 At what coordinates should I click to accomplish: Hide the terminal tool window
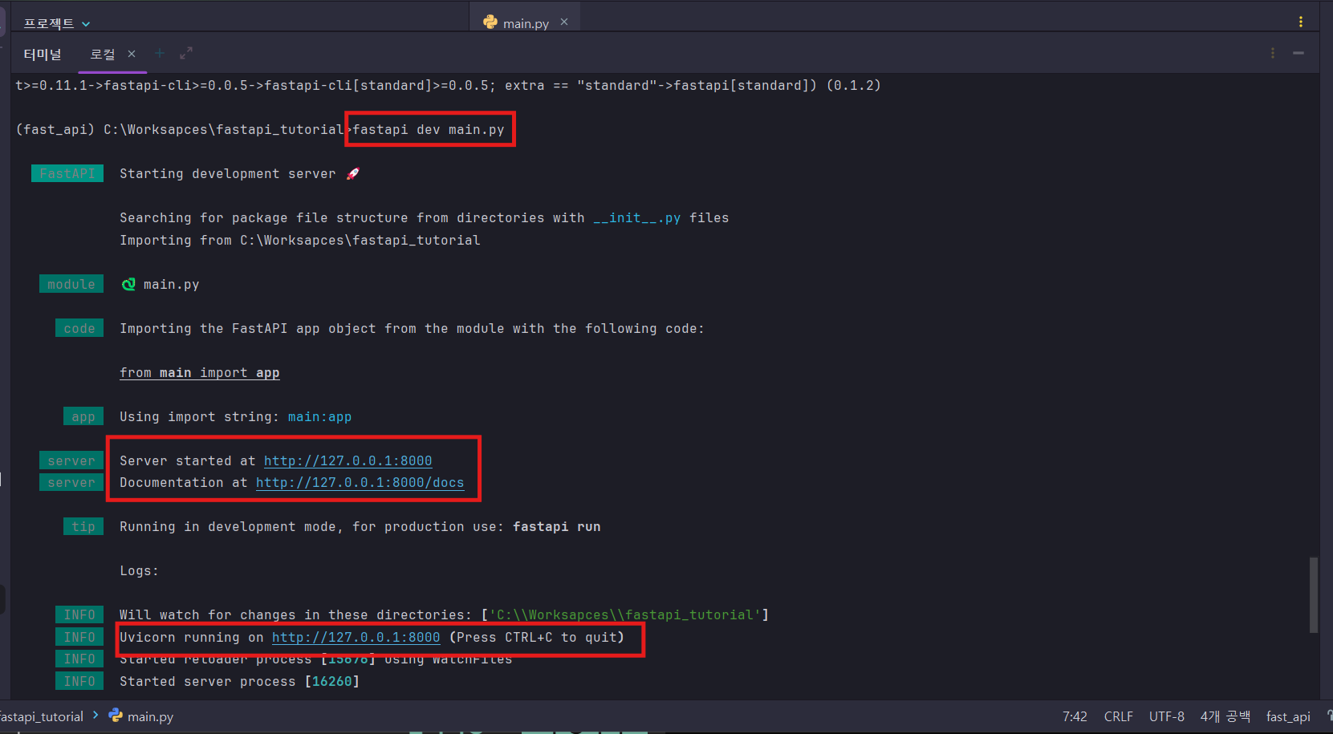pyautogui.click(x=1298, y=53)
